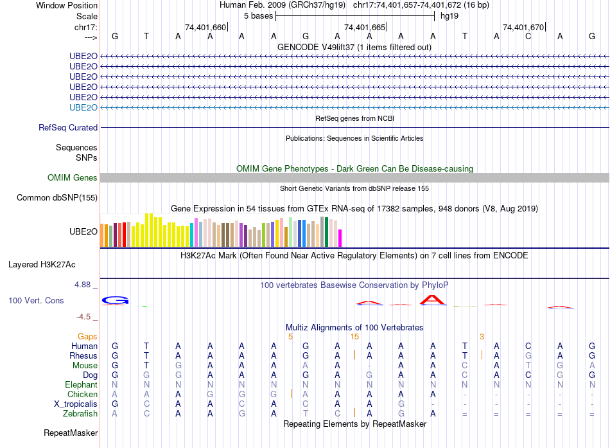
Task: Click the '5 bases' scale bar text
Action: [x=258, y=16]
